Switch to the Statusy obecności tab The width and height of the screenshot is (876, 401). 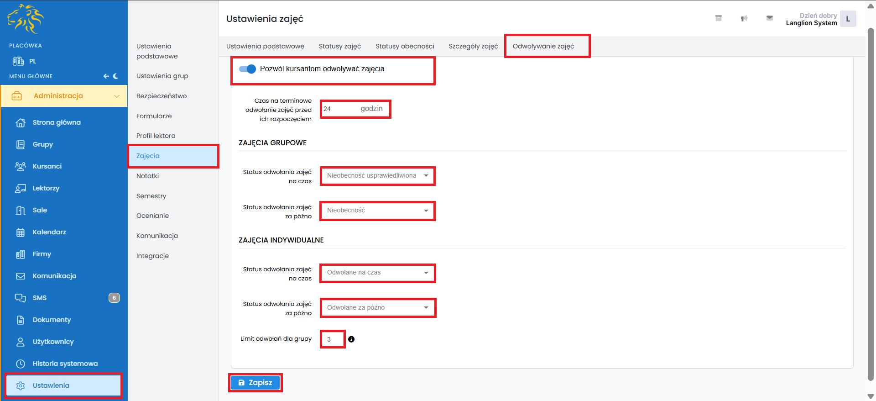coord(404,46)
